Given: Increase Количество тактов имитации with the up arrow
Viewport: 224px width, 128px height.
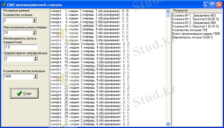Looking at the screenshot, I should tap(36, 75).
